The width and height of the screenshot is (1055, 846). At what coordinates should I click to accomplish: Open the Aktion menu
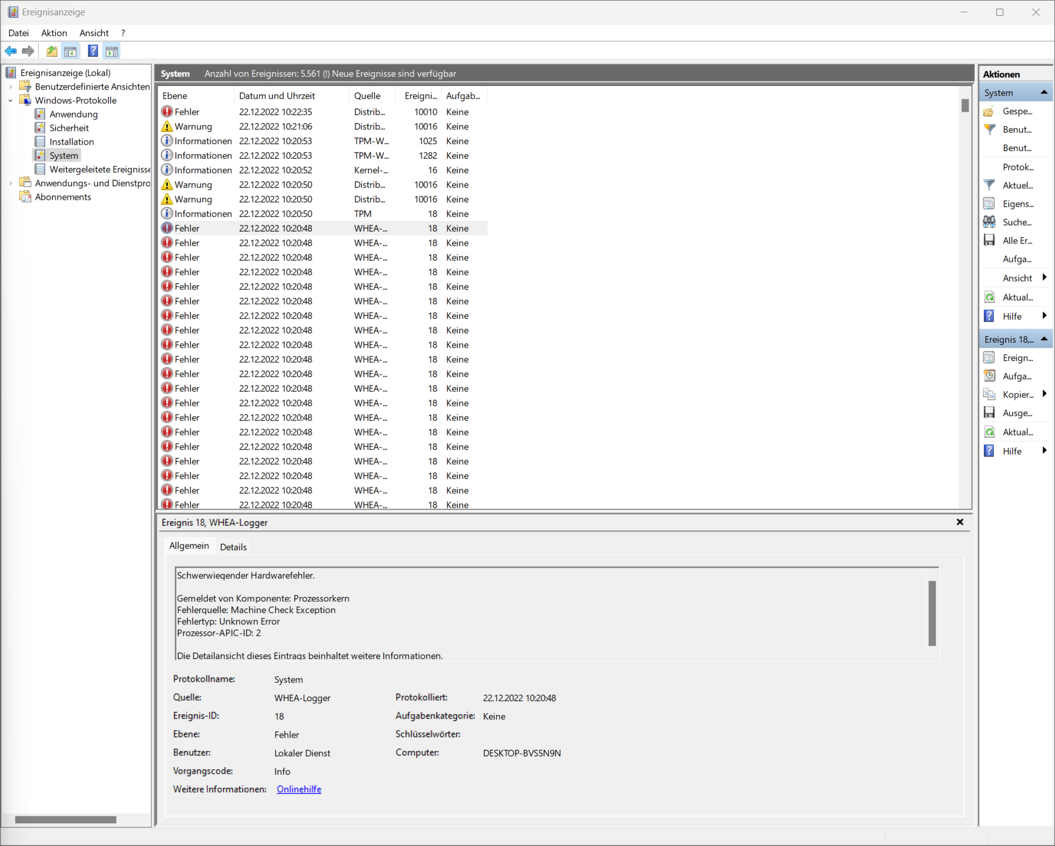[54, 33]
